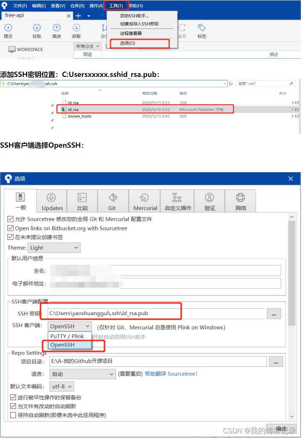302x438 pixels.
Task: Click the Push (推送) toolbar icon
Action: [57, 28]
